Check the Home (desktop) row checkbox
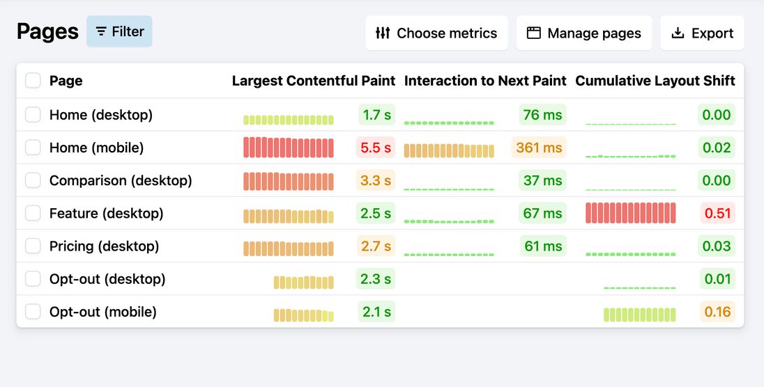Screen dimensions: 764x387 [x=33, y=114]
